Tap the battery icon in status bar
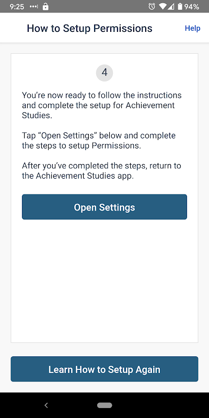The width and height of the screenshot is (209, 418). pyautogui.click(x=180, y=6)
